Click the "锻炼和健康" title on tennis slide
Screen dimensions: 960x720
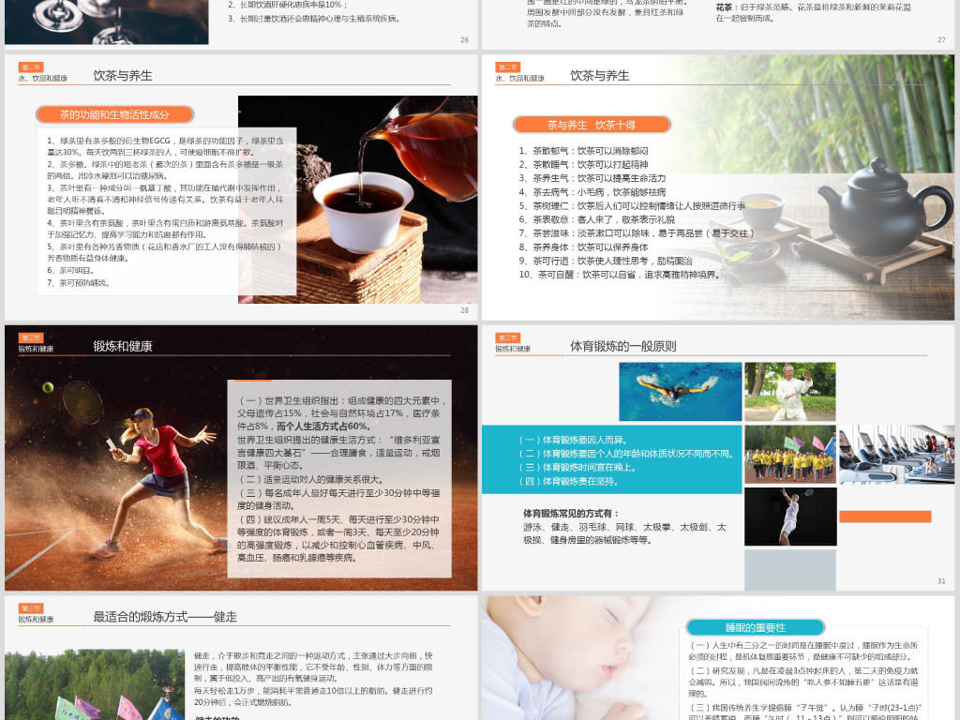point(122,346)
